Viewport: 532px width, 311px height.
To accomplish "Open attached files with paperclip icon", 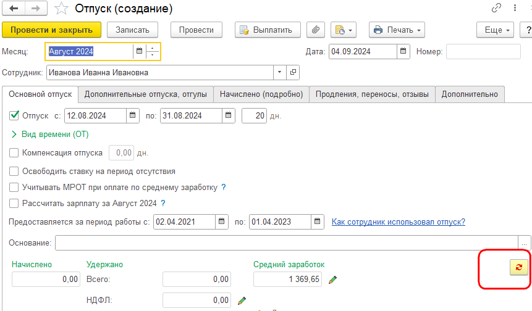I will tap(316, 30).
